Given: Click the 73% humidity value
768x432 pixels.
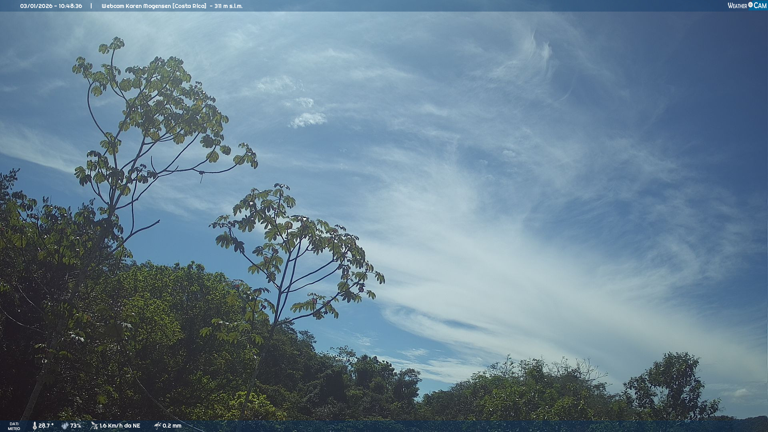Looking at the screenshot, I should coord(76,426).
